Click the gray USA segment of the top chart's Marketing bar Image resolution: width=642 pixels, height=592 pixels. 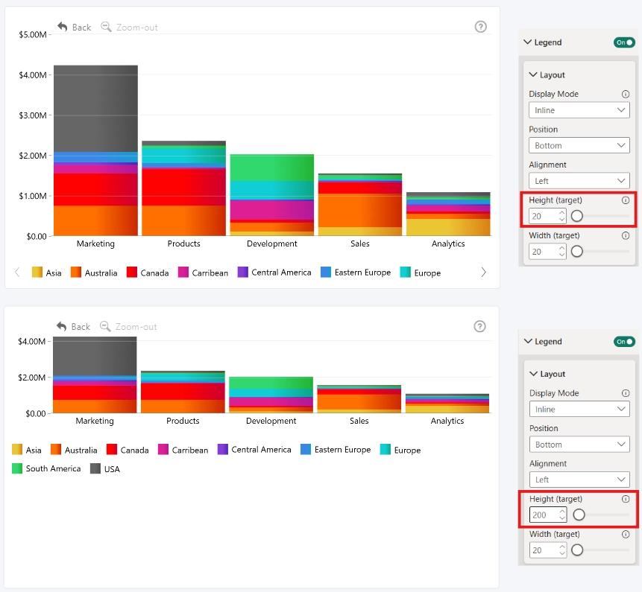tap(95, 108)
